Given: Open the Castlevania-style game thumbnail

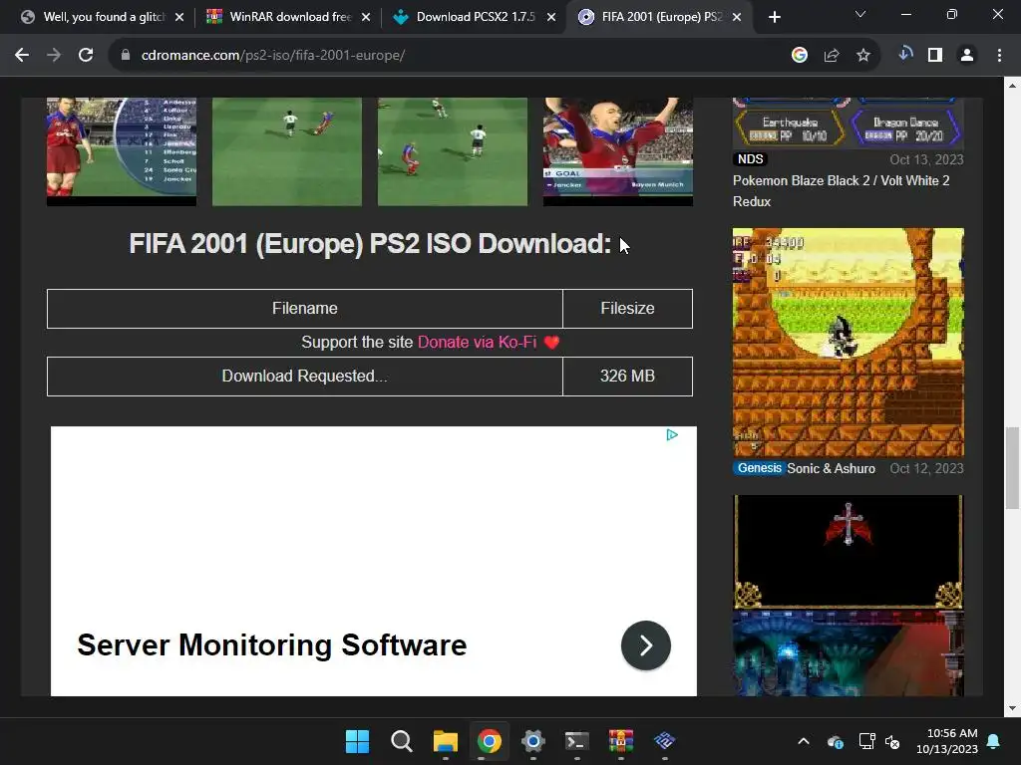Looking at the screenshot, I should coord(848,596).
